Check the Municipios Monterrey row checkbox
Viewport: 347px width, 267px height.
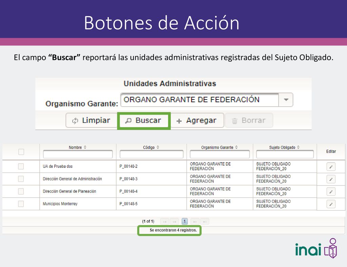21,204
